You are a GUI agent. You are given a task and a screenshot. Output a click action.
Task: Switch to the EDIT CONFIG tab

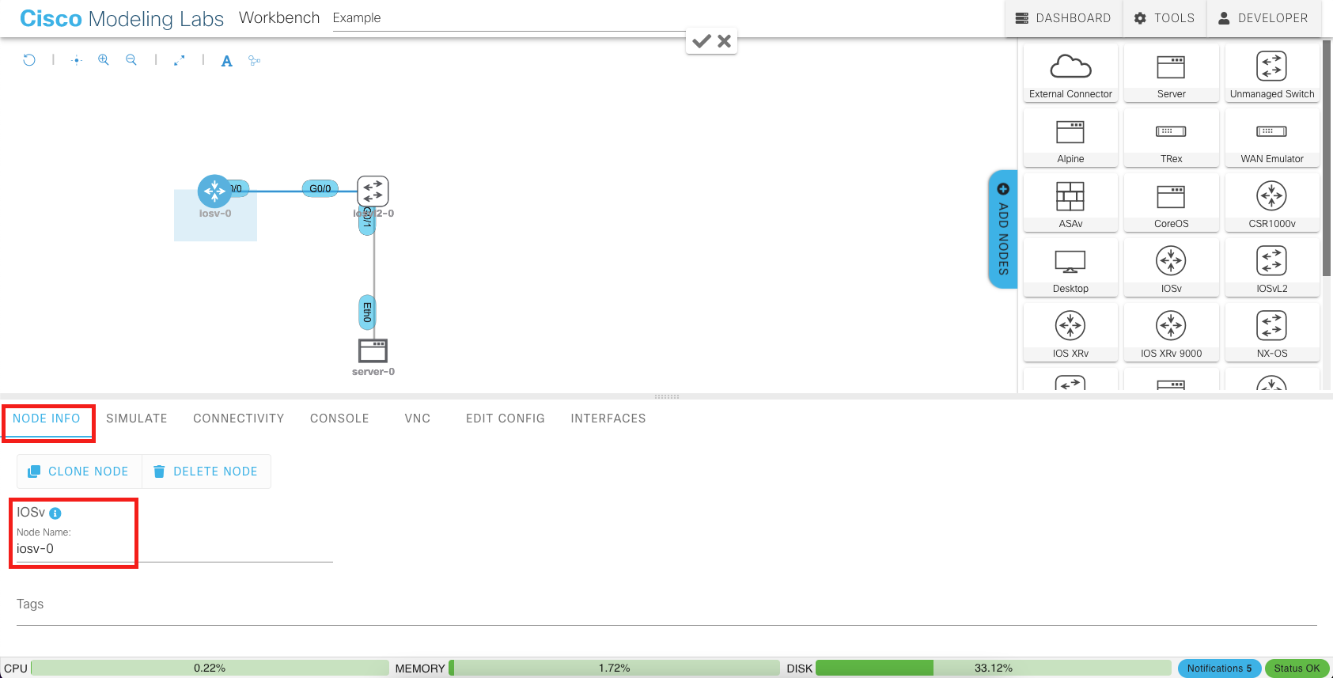click(x=506, y=419)
